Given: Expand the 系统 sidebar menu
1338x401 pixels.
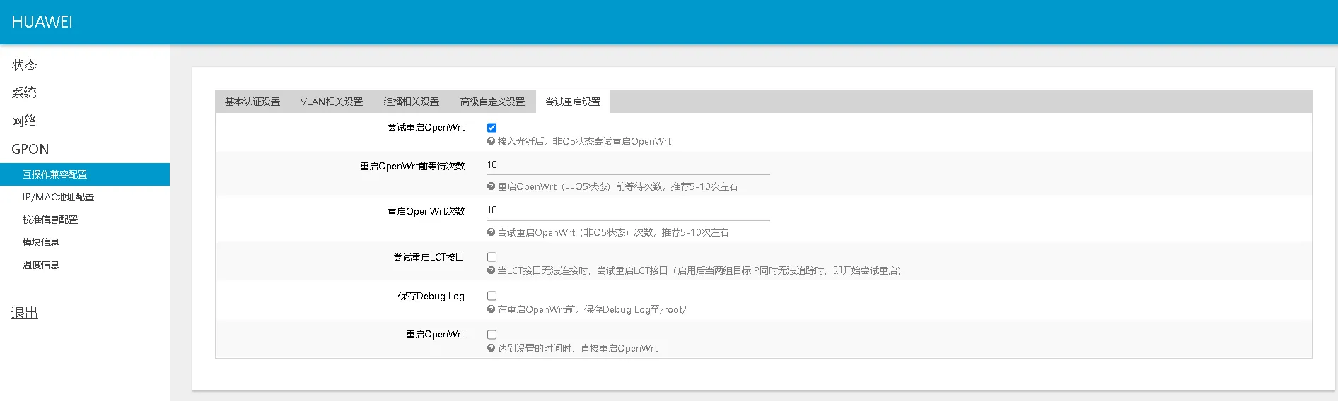Looking at the screenshot, I should coord(25,93).
